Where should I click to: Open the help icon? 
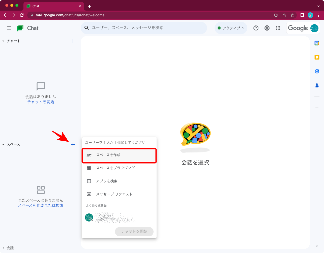coord(256,28)
